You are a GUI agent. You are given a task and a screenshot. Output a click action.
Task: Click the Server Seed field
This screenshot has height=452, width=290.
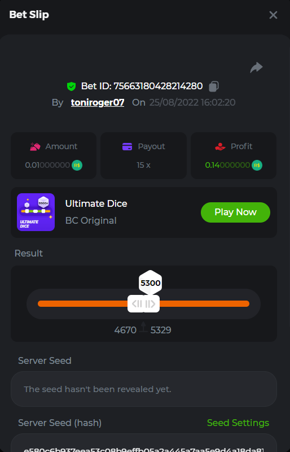(144, 389)
